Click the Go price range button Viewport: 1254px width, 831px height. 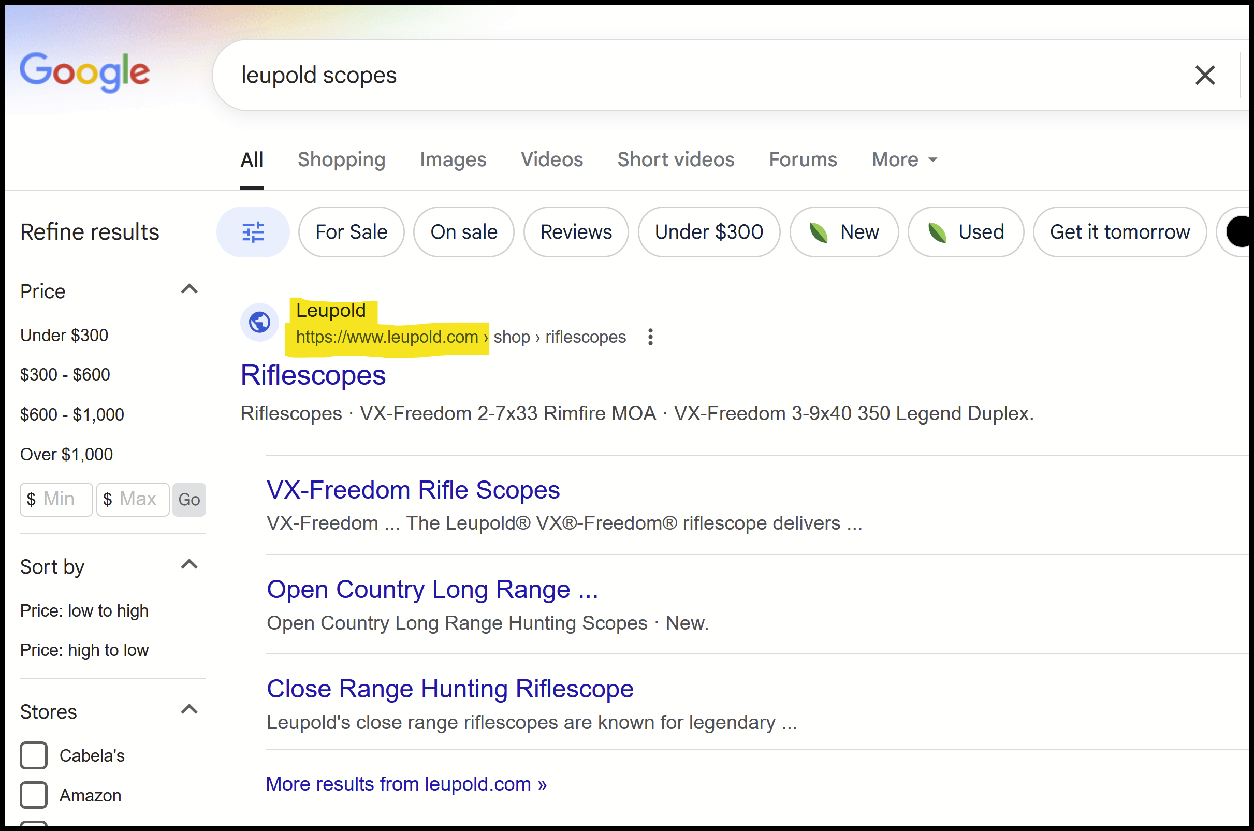coord(189,499)
